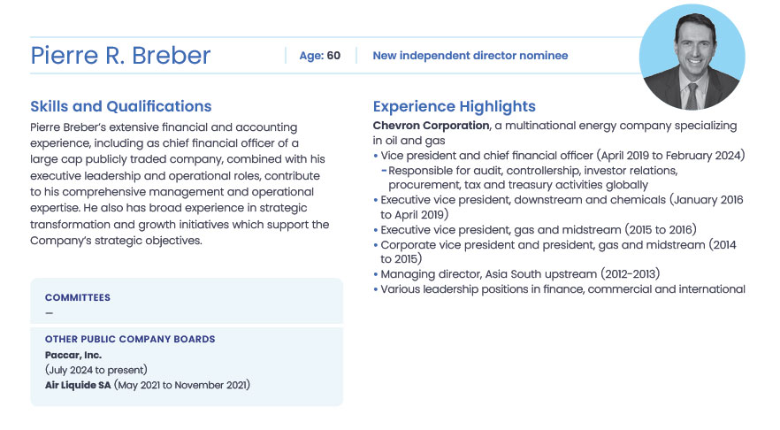Select the Vice president and chief financial officer bullet
This screenshot has width=780, height=430.
562,156
